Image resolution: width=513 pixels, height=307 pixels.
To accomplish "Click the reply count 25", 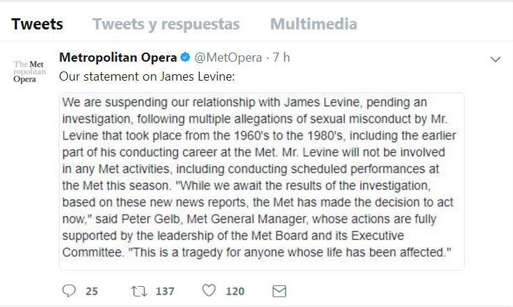I will (x=92, y=291).
